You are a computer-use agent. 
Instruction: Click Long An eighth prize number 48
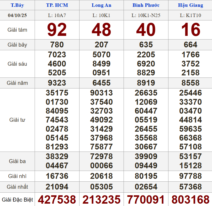[x=101, y=30]
